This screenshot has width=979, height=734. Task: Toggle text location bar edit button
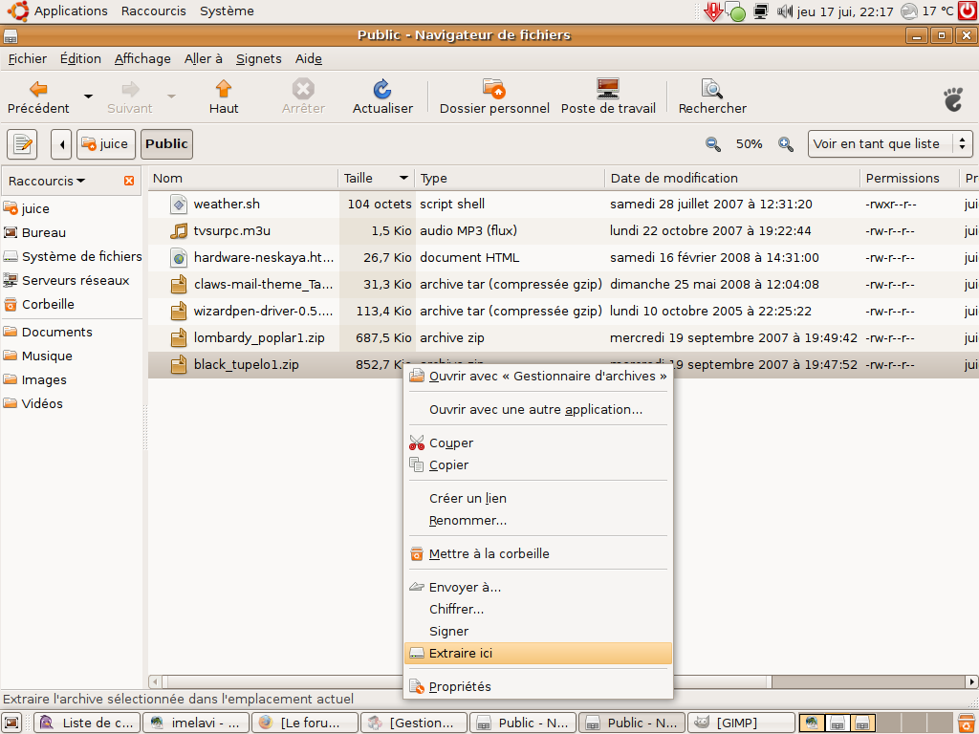click(22, 144)
